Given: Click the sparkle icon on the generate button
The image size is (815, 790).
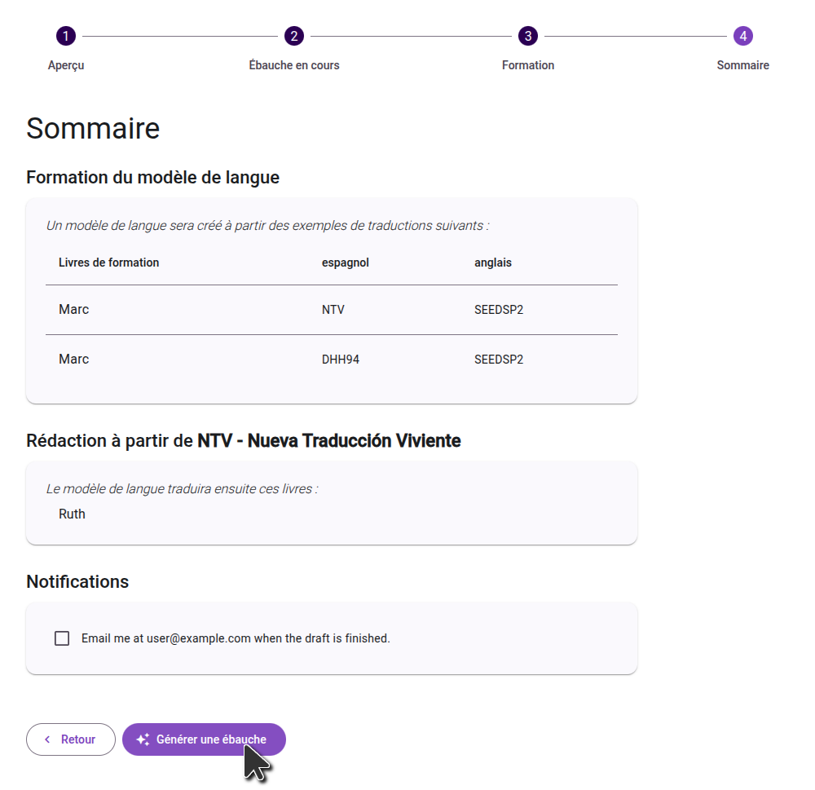Looking at the screenshot, I should (143, 739).
